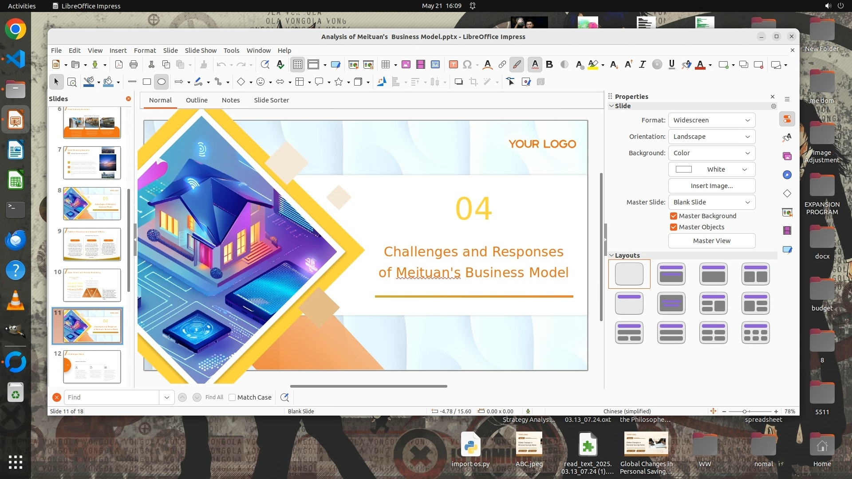Open the Gallery sidebar deck icon
Image resolution: width=852 pixels, height=479 pixels.
(x=787, y=156)
